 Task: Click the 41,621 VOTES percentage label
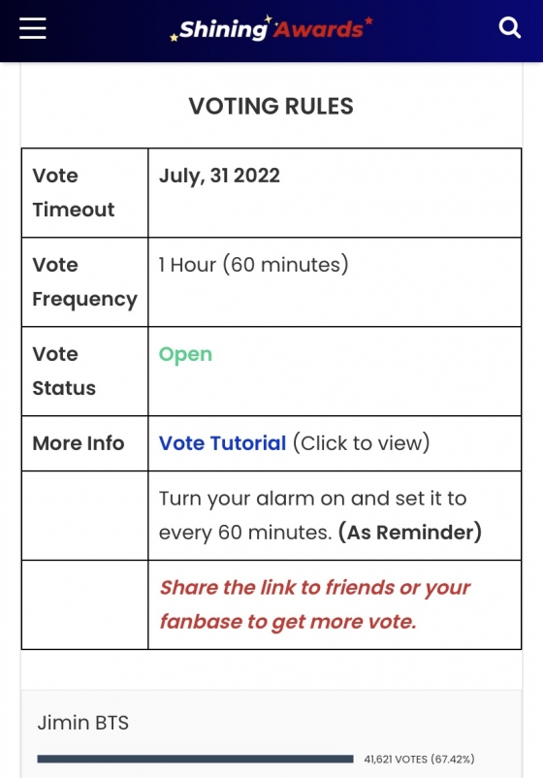(419, 759)
